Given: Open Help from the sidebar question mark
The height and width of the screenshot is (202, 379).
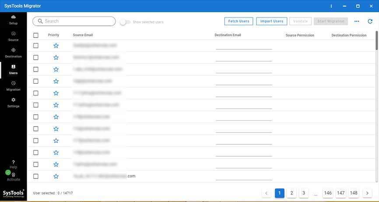Looking at the screenshot, I should (13, 164).
